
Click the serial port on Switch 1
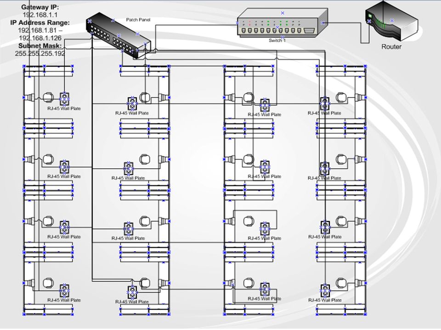pos(310,31)
